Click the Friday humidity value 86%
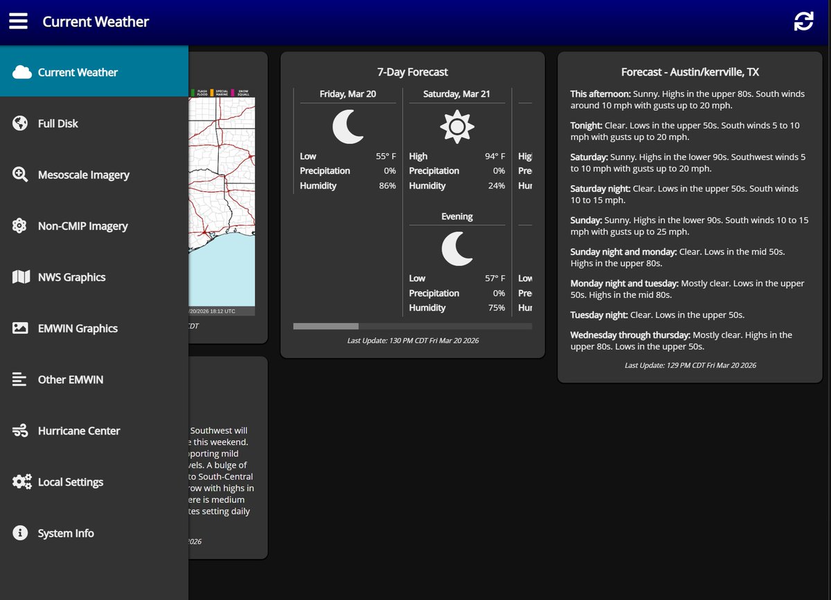 point(387,186)
